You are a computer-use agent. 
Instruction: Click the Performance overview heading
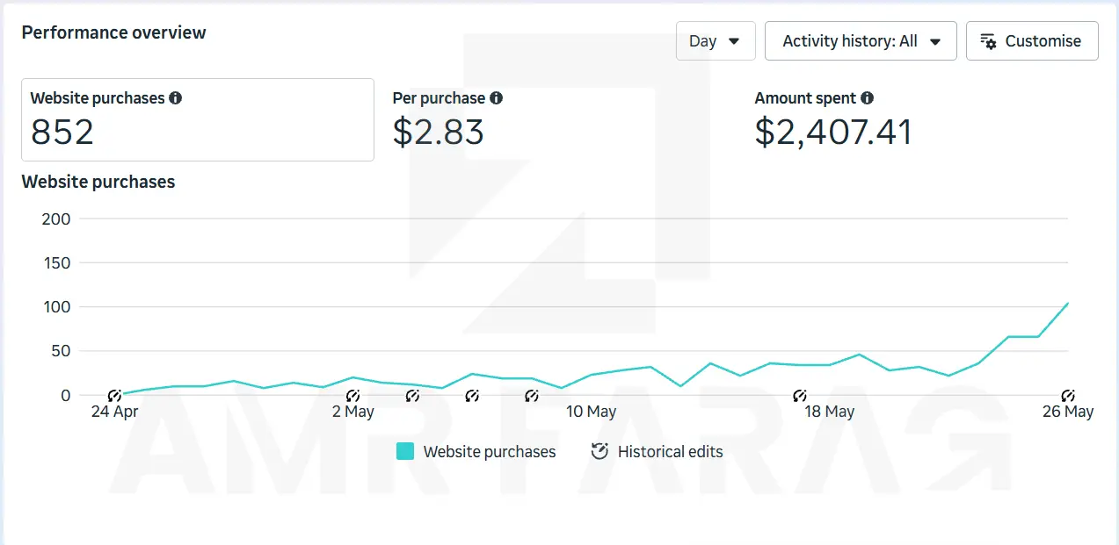point(114,32)
